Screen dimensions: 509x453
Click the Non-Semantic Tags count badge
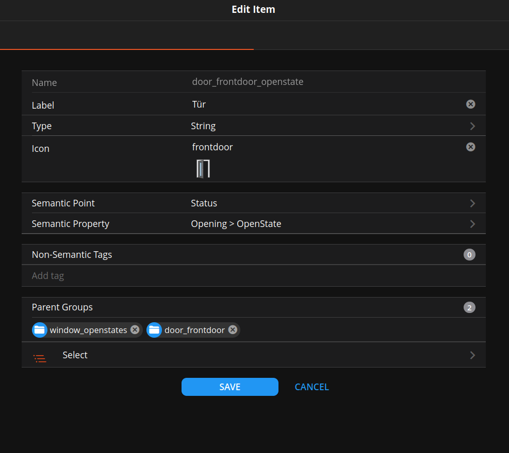point(469,254)
